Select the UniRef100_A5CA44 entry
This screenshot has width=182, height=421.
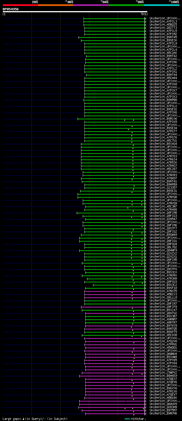pyautogui.click(x=163, y=78)
